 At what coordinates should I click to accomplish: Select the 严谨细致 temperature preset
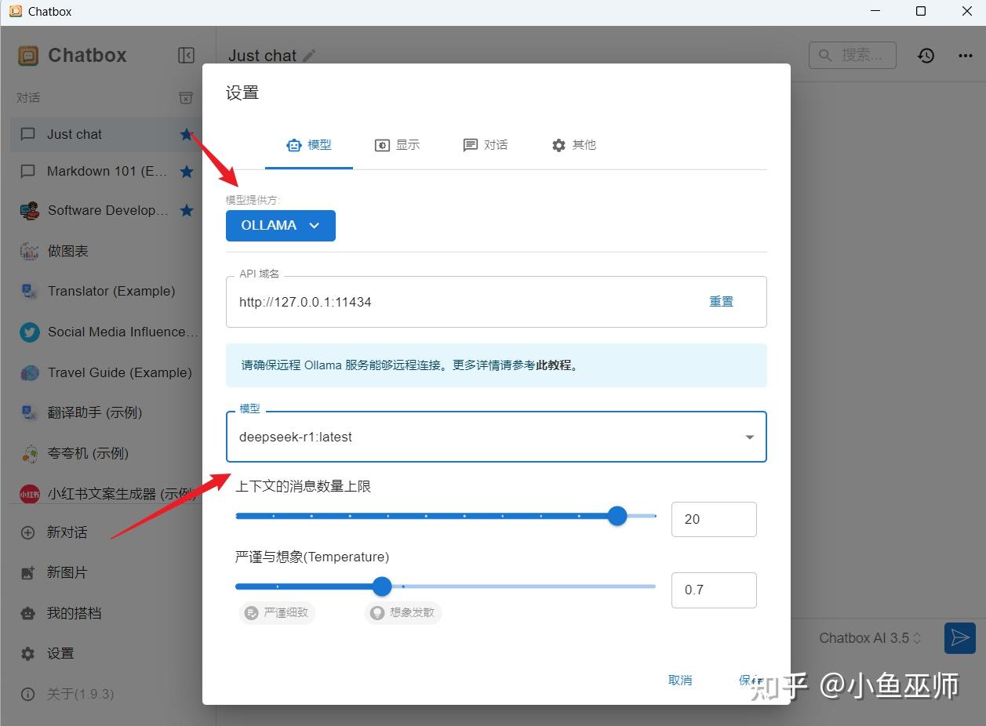coord(277,613)
